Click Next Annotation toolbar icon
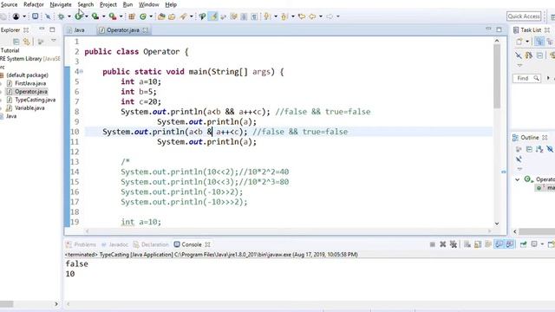The height and width of the screenshot is (312, 555). click(x=267, y=16)
